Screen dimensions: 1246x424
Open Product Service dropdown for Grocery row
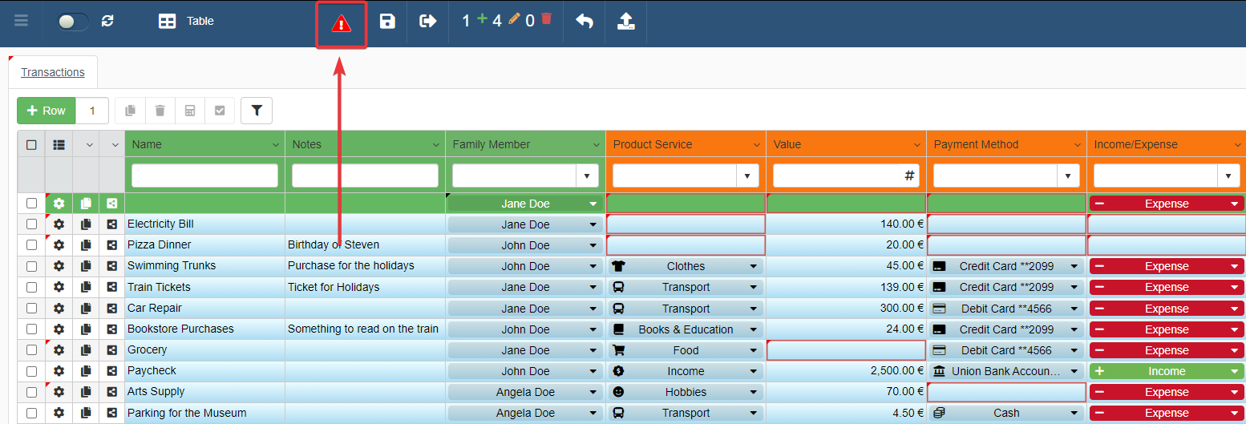753,350
